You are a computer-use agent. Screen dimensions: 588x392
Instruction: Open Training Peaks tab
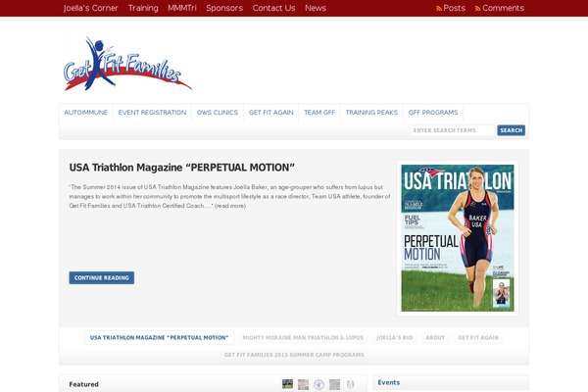click(371, 112)
